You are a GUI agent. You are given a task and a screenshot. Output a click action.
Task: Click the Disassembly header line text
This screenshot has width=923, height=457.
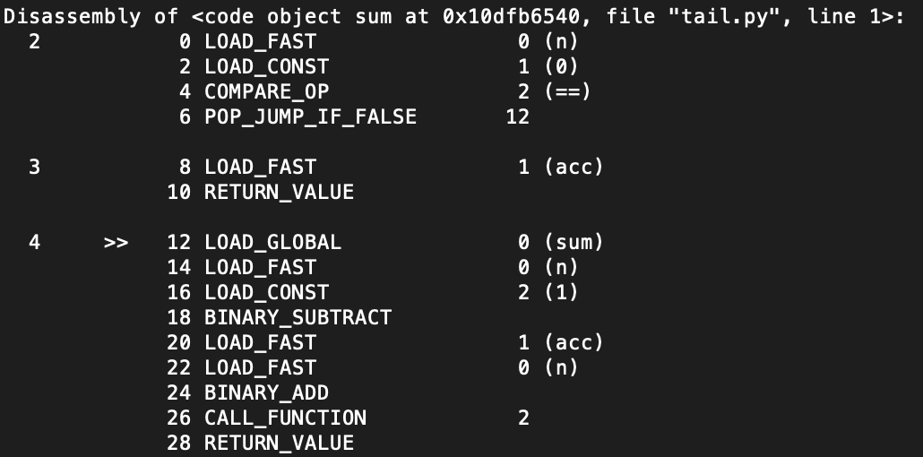click(453, 16)
